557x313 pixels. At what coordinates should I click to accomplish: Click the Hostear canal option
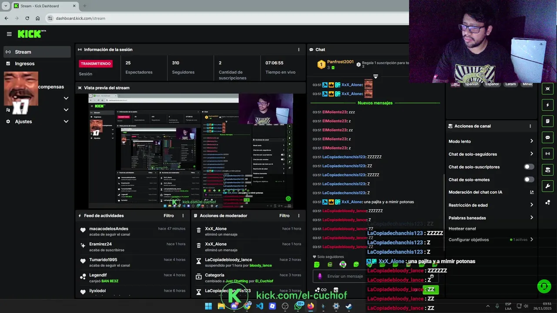[462, 229]
